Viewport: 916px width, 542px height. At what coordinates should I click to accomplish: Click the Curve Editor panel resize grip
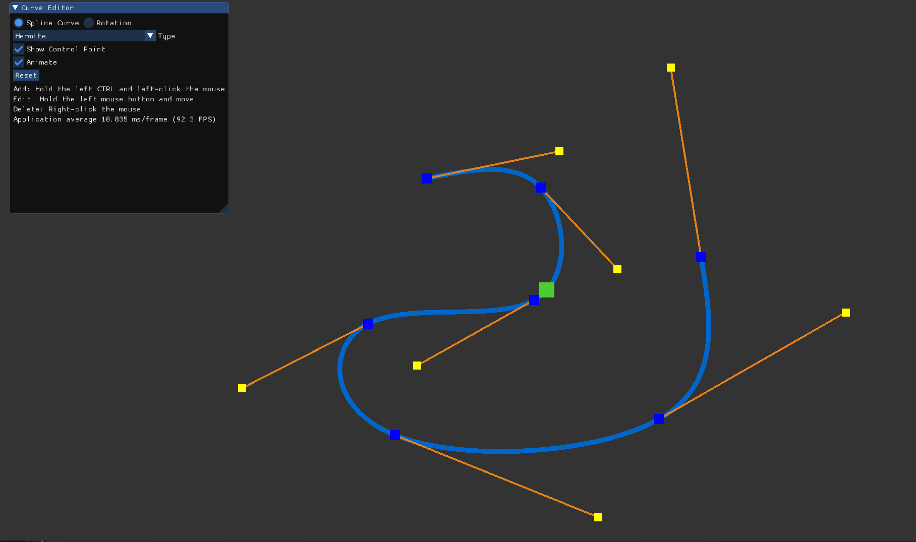224,209
